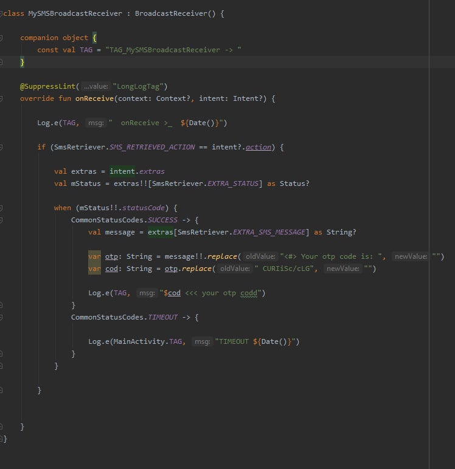This screenshot has height=469, width=455.
Task: Click the highlighted 'var' before cod
Action: 94,269
